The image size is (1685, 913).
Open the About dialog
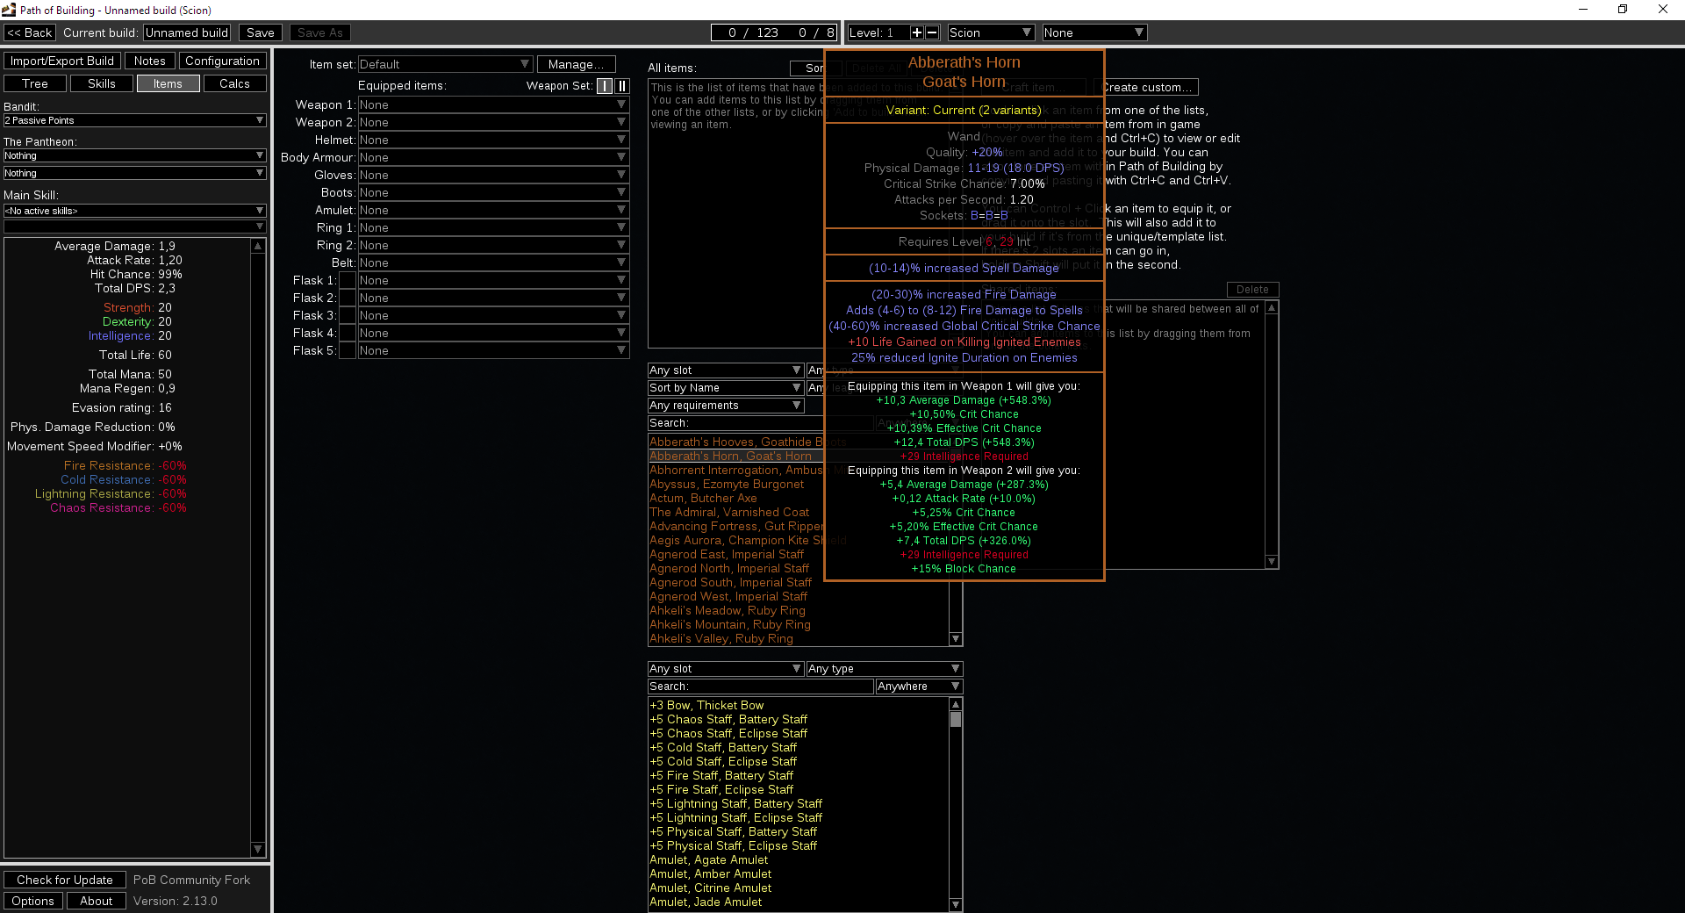[x=97, y=901]
